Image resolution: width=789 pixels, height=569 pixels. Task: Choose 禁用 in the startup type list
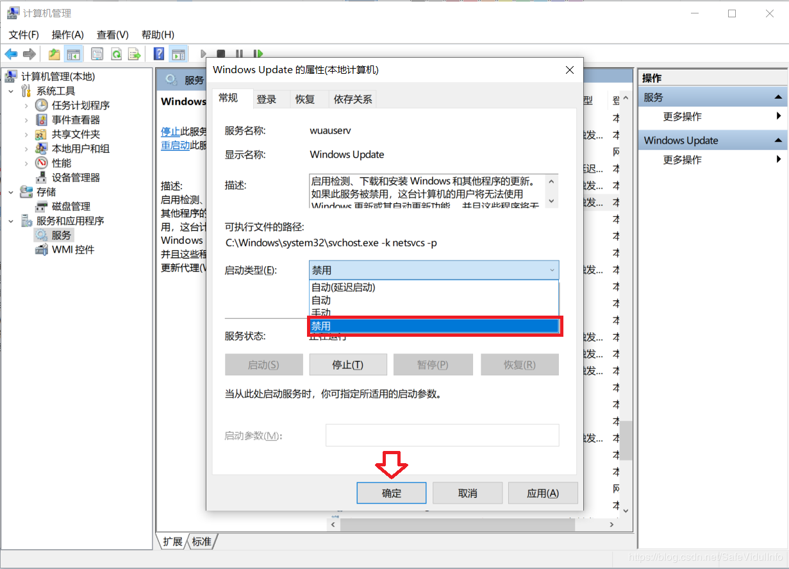[434, 326]
